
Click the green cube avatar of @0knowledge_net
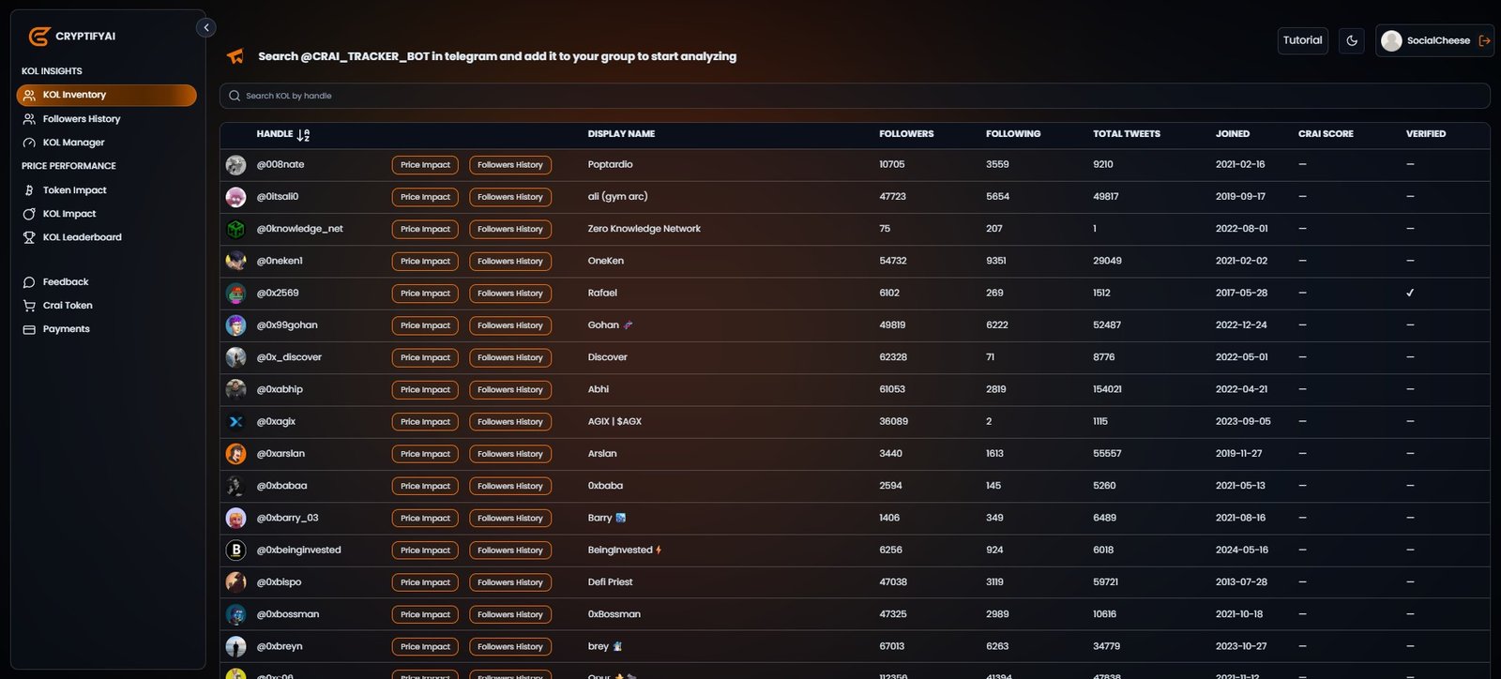[235, 229]
